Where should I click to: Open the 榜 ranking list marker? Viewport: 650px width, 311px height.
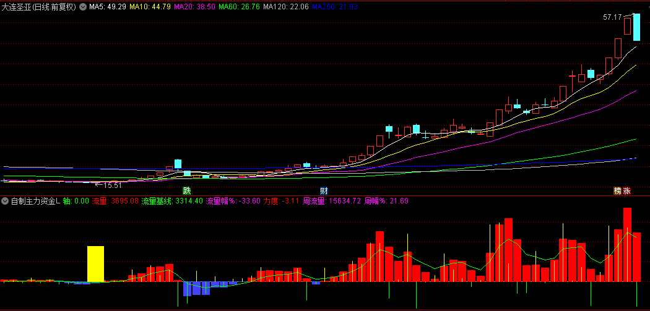[x=618, y=191]
